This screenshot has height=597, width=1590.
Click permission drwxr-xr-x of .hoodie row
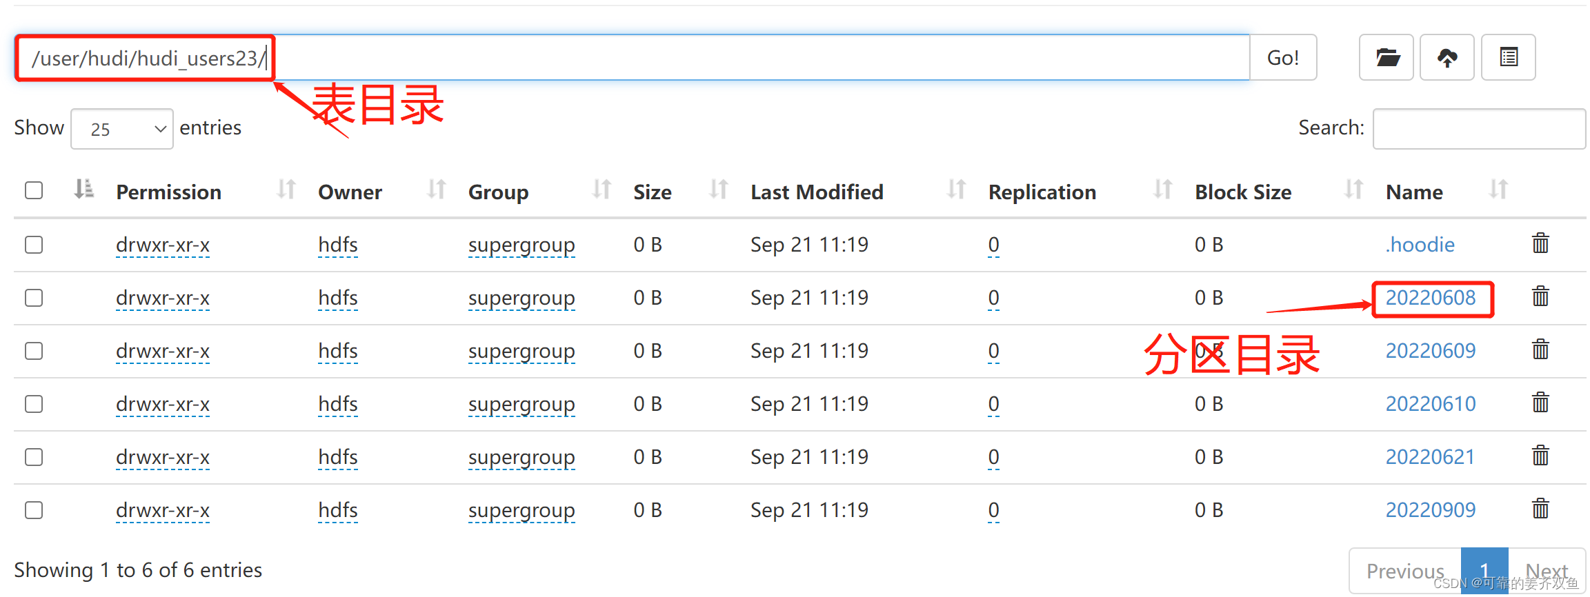(163, 245)
